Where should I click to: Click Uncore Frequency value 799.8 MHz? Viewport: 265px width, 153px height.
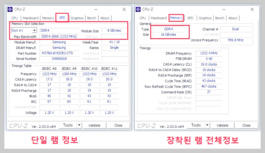[235, 40]
